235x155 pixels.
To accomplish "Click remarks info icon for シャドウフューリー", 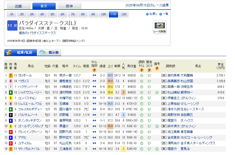I will coord(157,93).
